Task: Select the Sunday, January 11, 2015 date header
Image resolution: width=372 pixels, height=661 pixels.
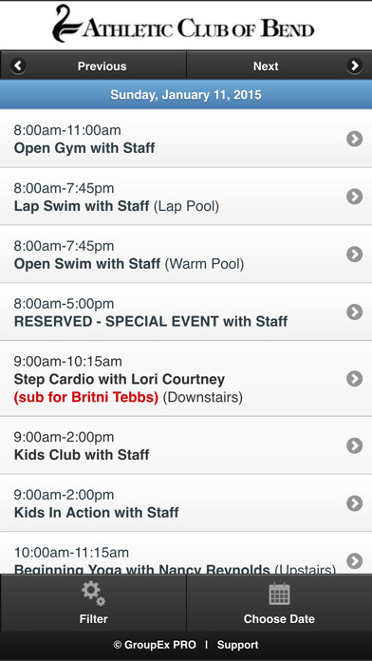Action: pyautogui.click(x=186, y=94)
